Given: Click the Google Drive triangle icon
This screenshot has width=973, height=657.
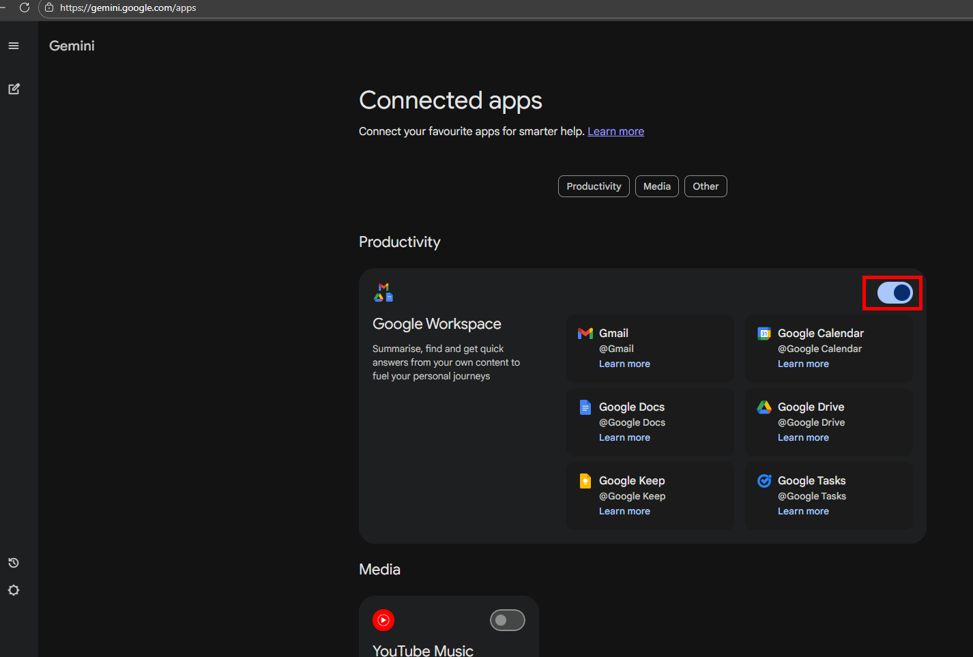Looking at the screenshot, I should tap(764, 407).
